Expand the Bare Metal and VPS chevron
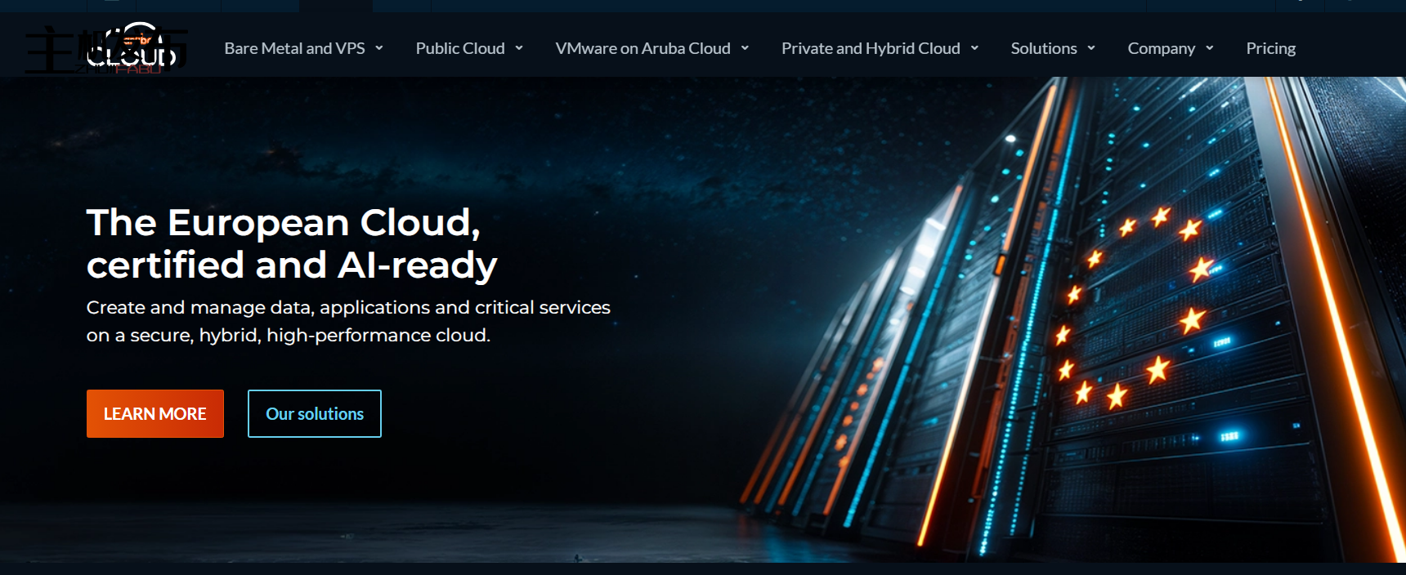The image size is (1406, 575). point(379,48)
